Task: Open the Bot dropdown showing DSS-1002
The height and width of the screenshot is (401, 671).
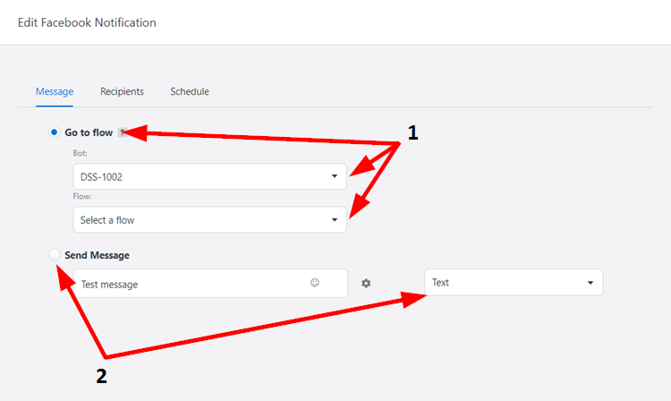Action: 209,176
